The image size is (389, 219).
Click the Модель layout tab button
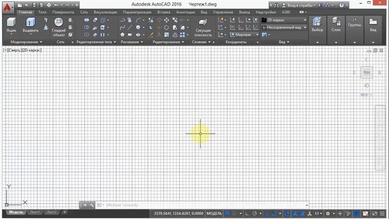pos(16,212)
